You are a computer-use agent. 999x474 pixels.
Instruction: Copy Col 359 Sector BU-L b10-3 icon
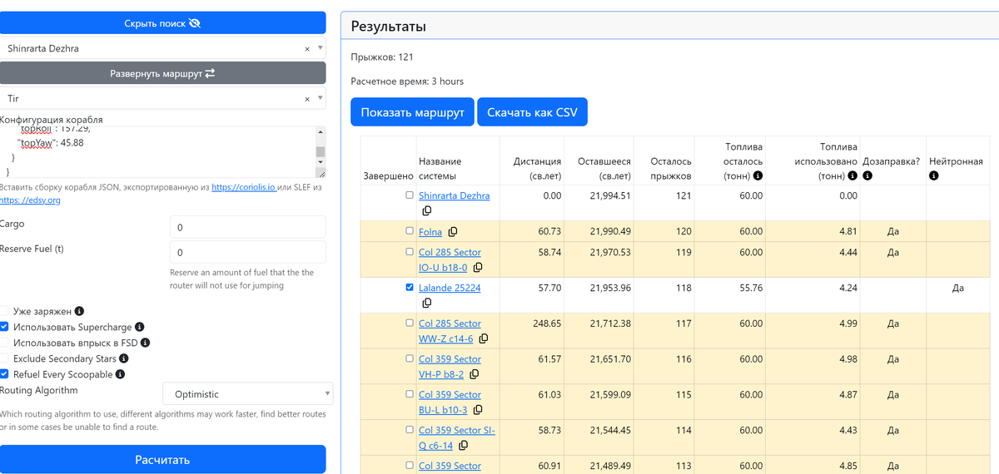pos(478,410)
